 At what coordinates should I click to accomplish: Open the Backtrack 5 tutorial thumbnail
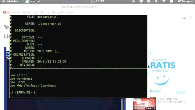[x=145, y=104]
